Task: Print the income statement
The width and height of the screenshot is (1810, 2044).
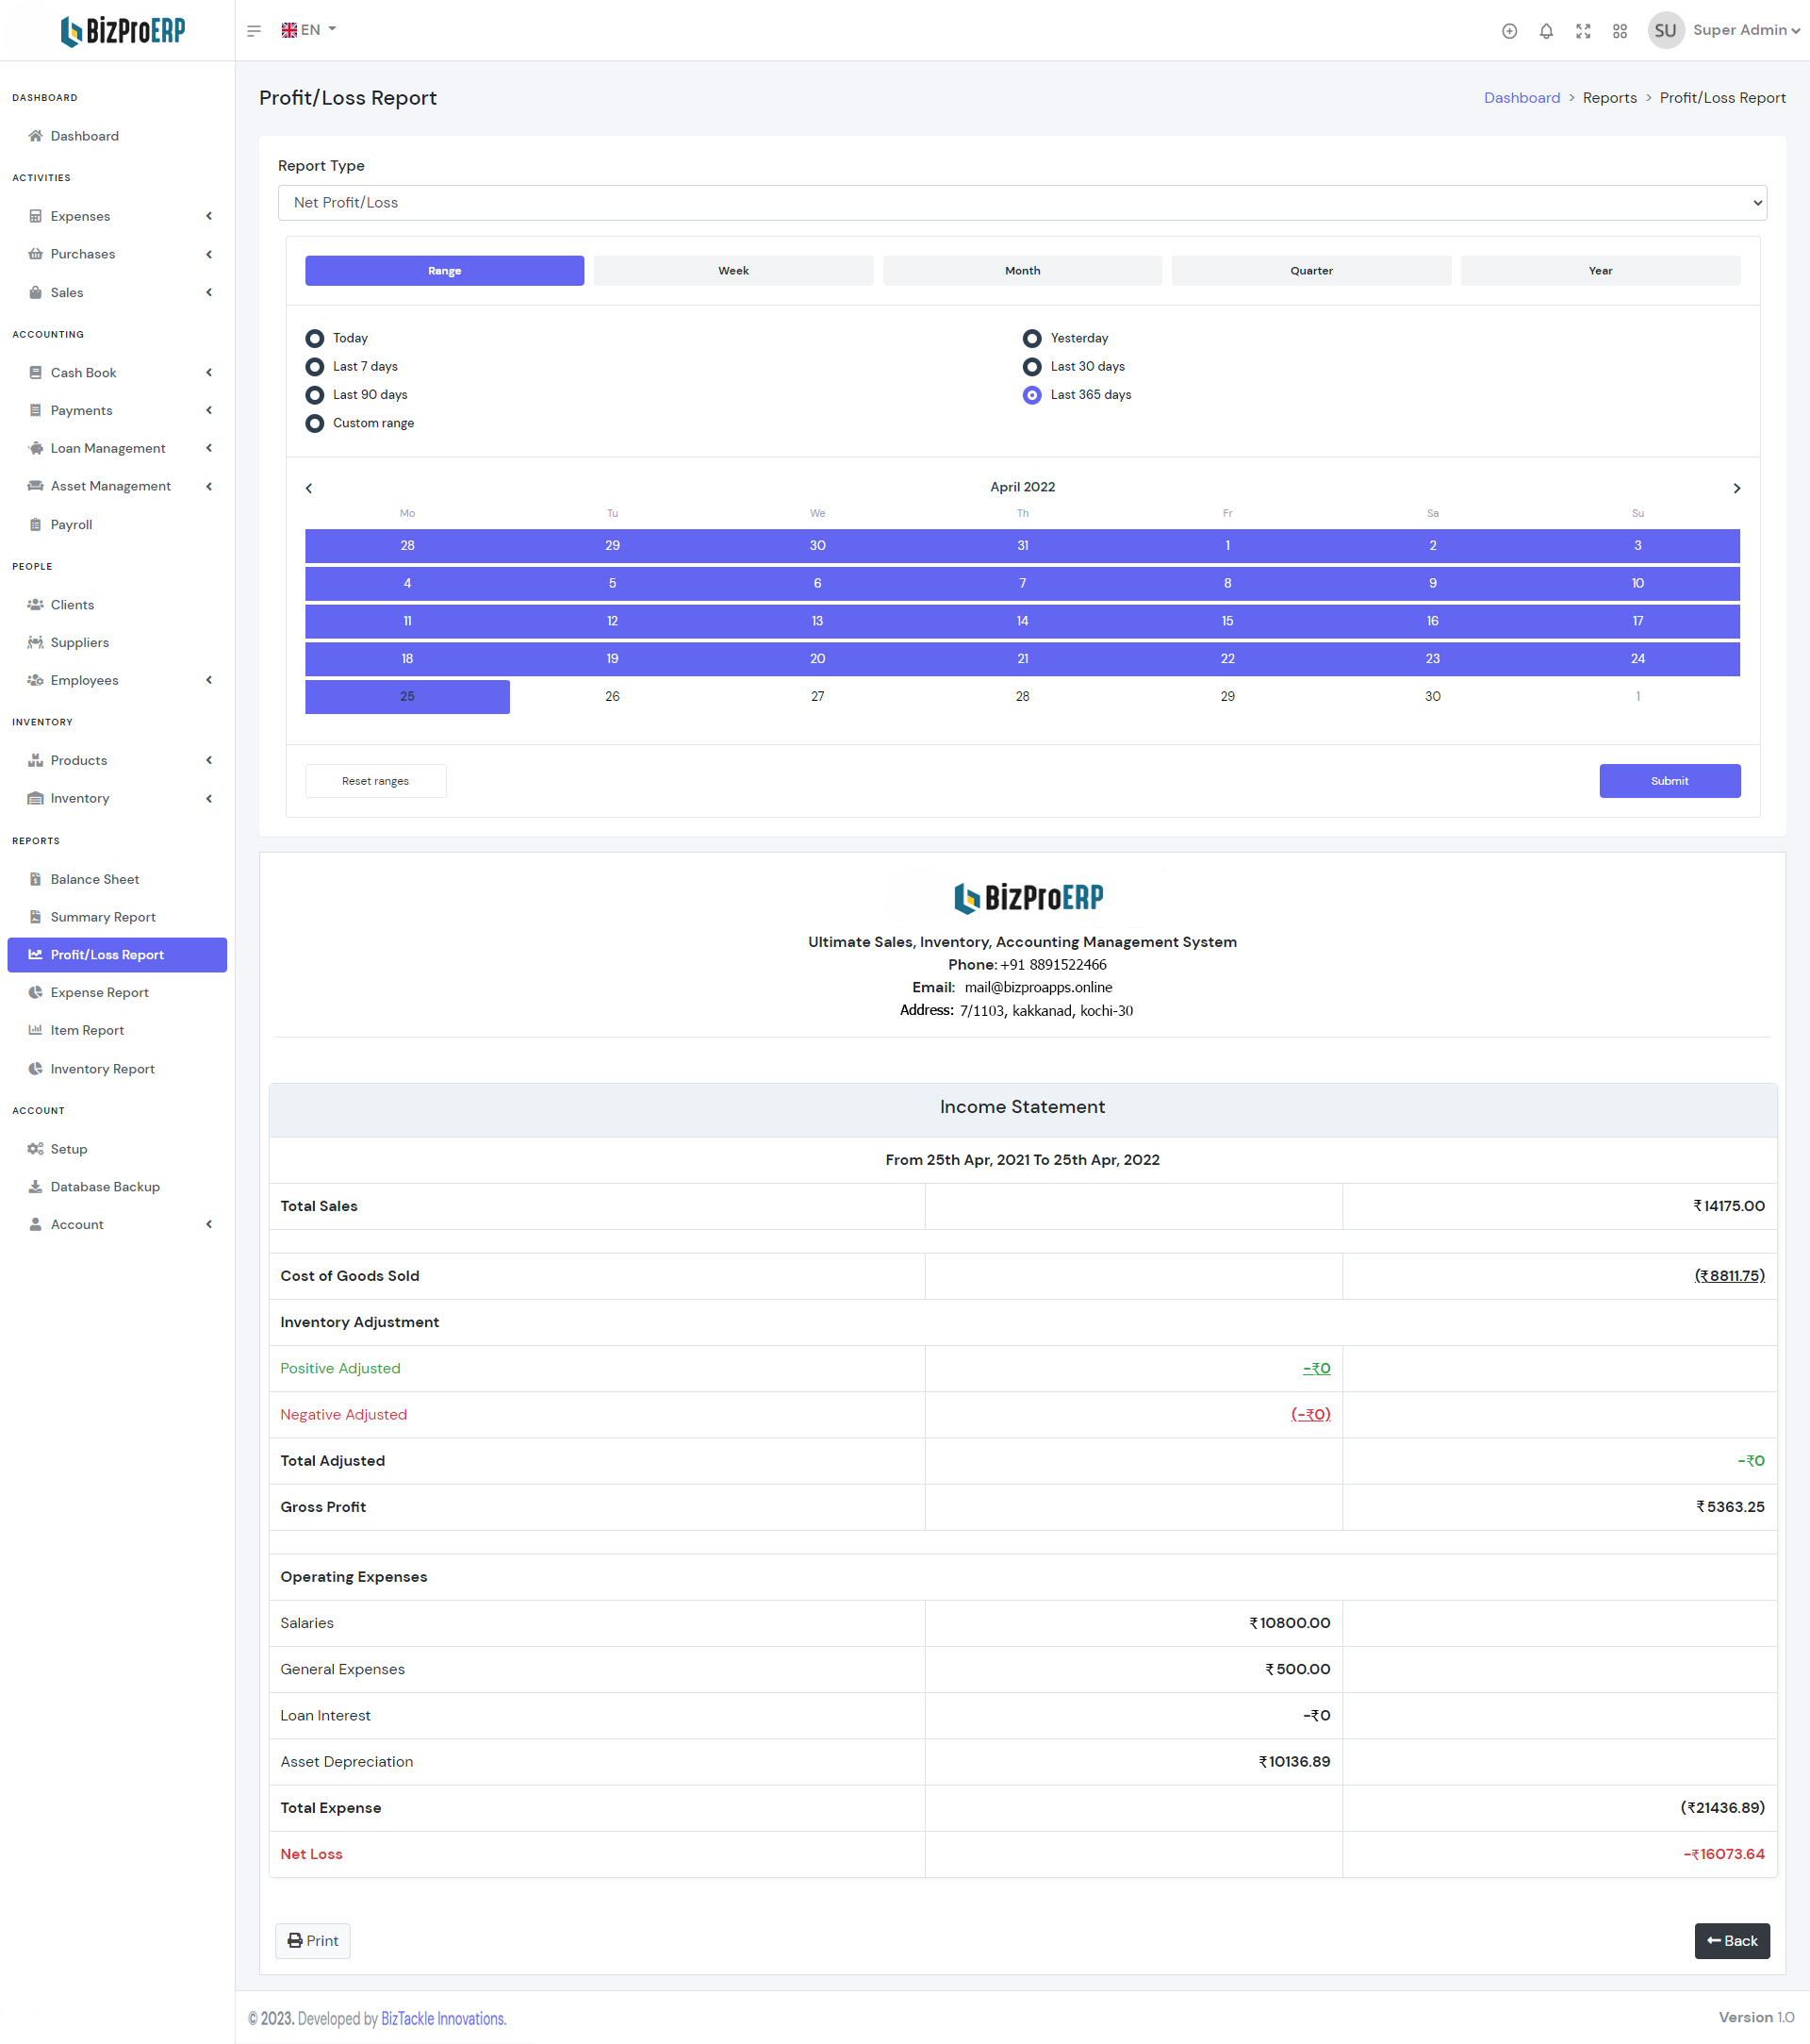Action: click(x=313, y=1941)
